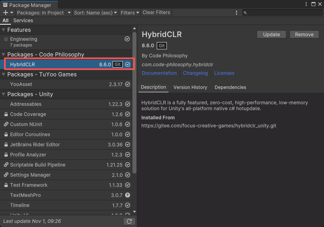
Task: Switch to the Dependencies tab
Action: click(x=230, y=87)
